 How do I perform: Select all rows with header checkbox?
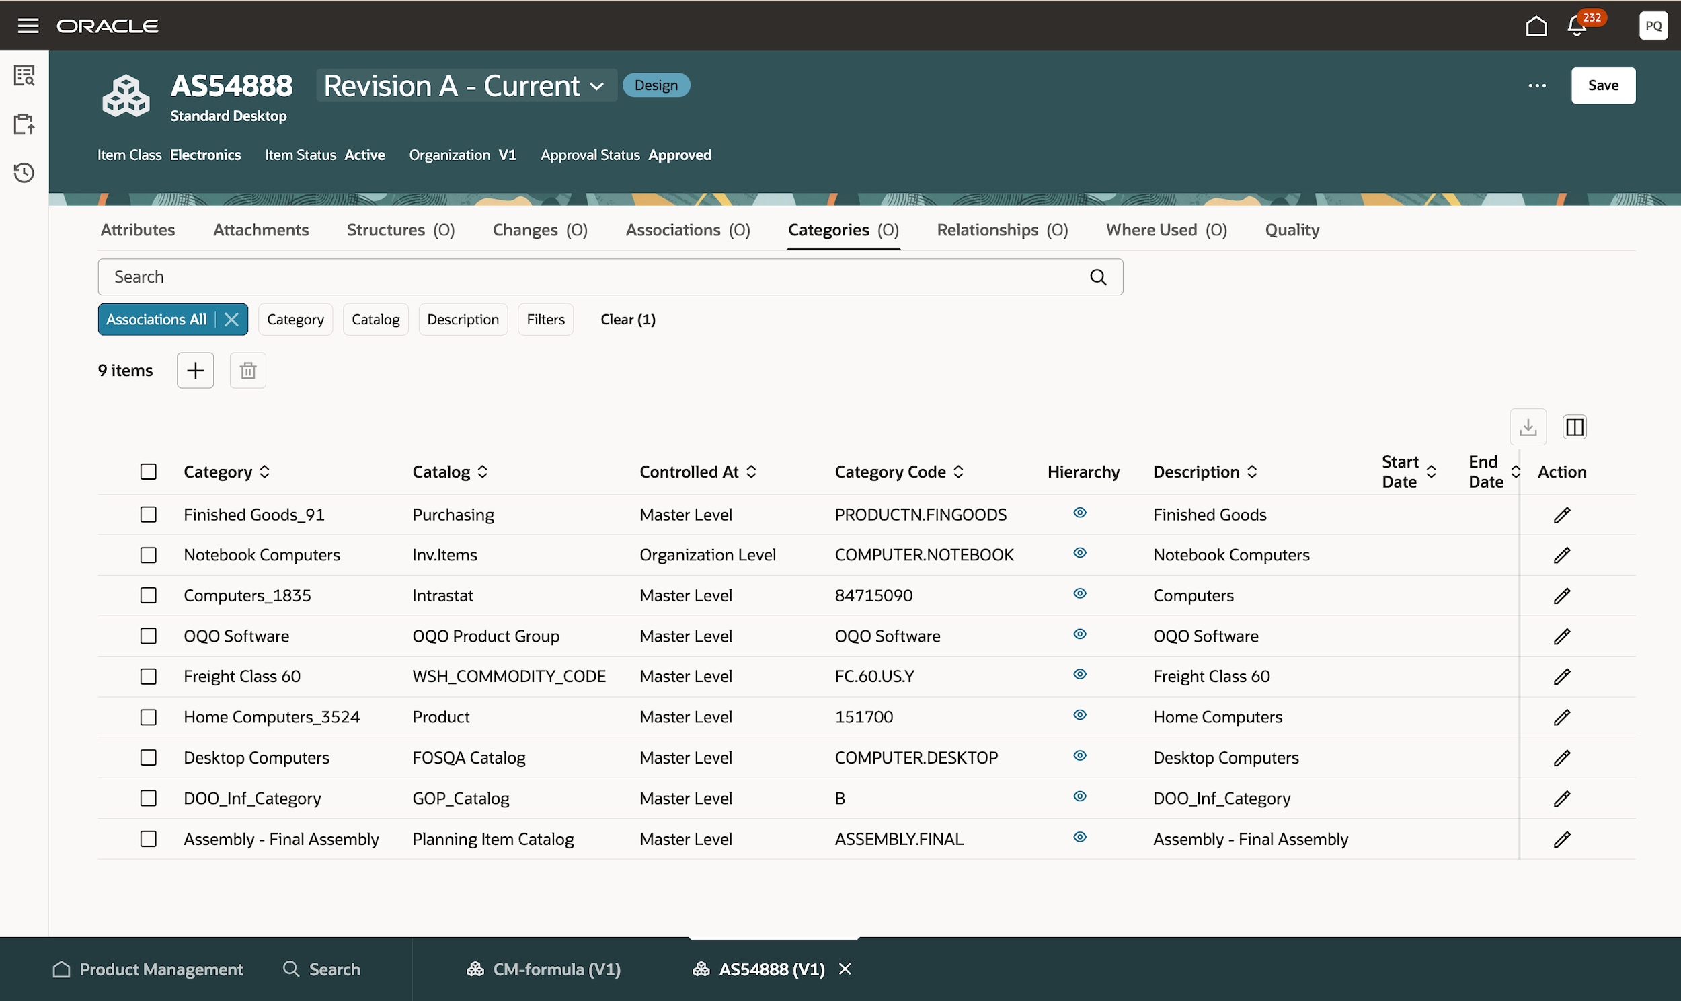pyautogui.click(x=149, y=472)
